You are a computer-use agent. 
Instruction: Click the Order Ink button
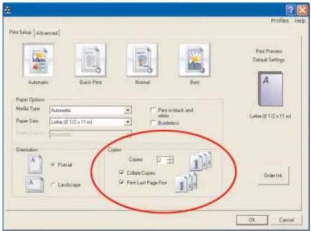(x=273, y=176)
